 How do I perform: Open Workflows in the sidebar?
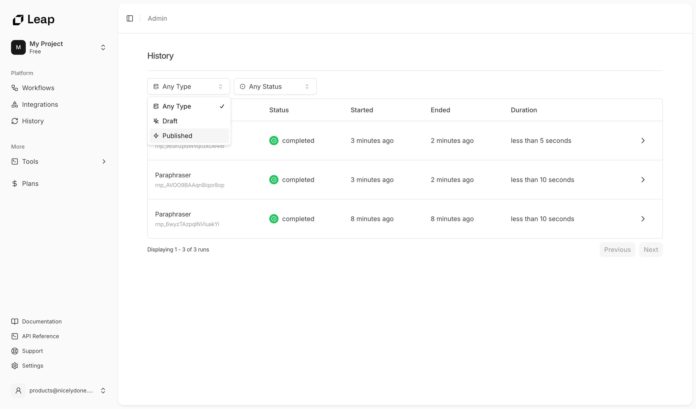coord(38,88)
